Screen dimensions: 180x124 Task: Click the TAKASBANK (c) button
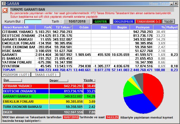(x=148, y=22)
